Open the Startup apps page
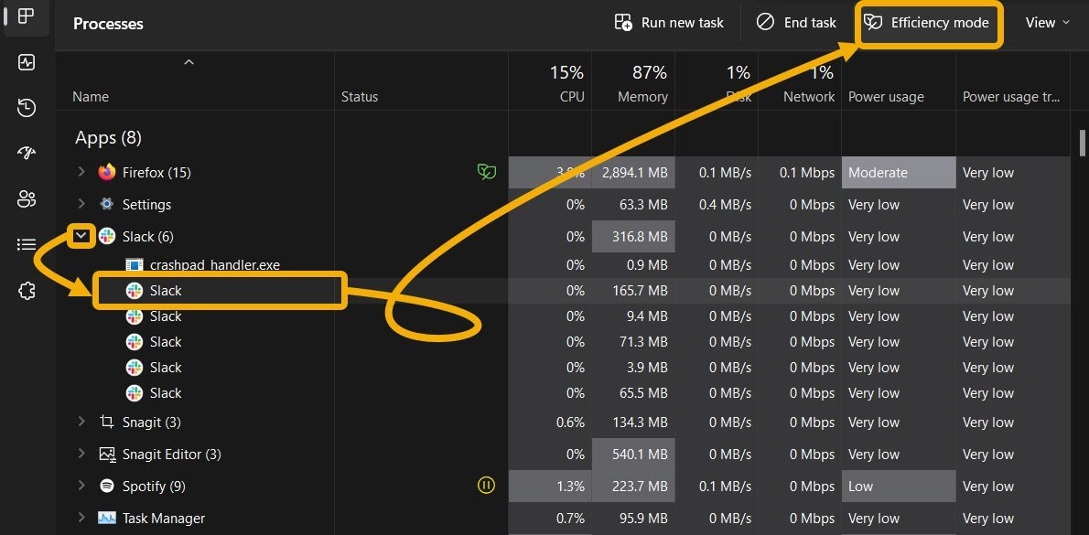This screenshot has height=535, width=1089. [26, 153]
